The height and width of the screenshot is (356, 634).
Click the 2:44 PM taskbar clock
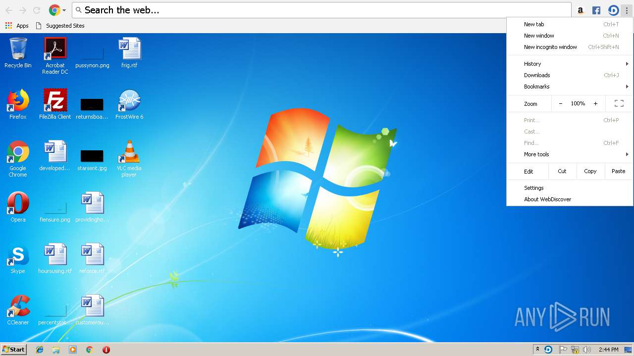pos(608,350)
